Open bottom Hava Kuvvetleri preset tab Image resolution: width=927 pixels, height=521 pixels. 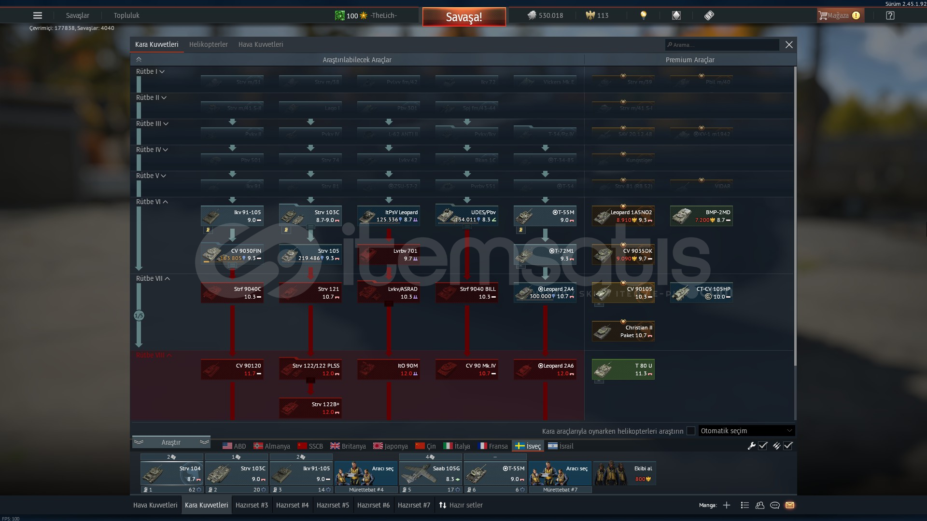pyautogui.click(x=155, y=505)
